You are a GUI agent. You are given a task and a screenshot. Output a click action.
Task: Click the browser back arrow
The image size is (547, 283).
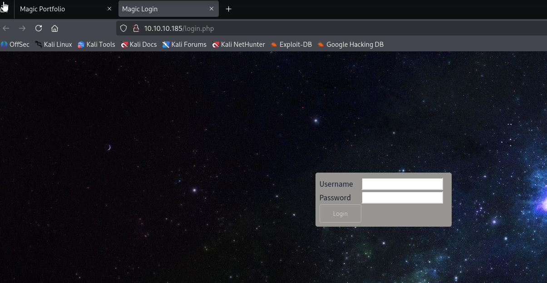click(x=6, y=28)
